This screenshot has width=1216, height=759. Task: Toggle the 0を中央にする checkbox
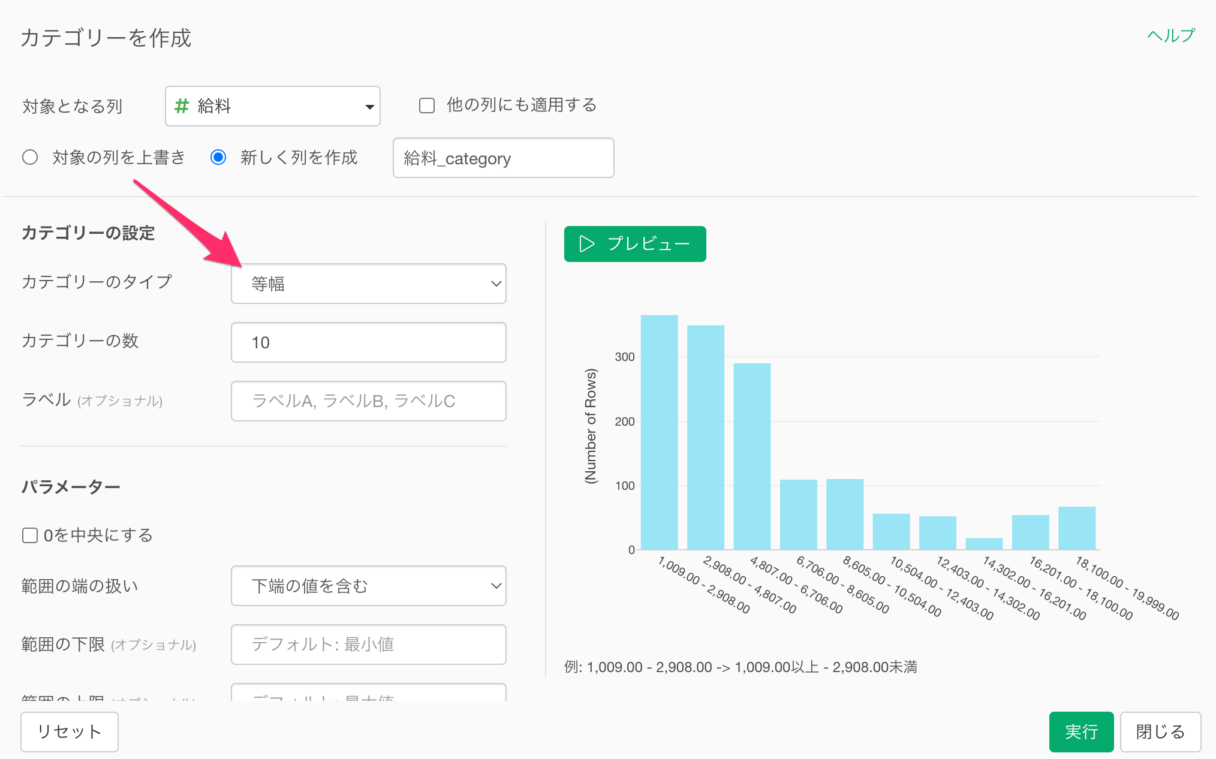coord(30,535)
